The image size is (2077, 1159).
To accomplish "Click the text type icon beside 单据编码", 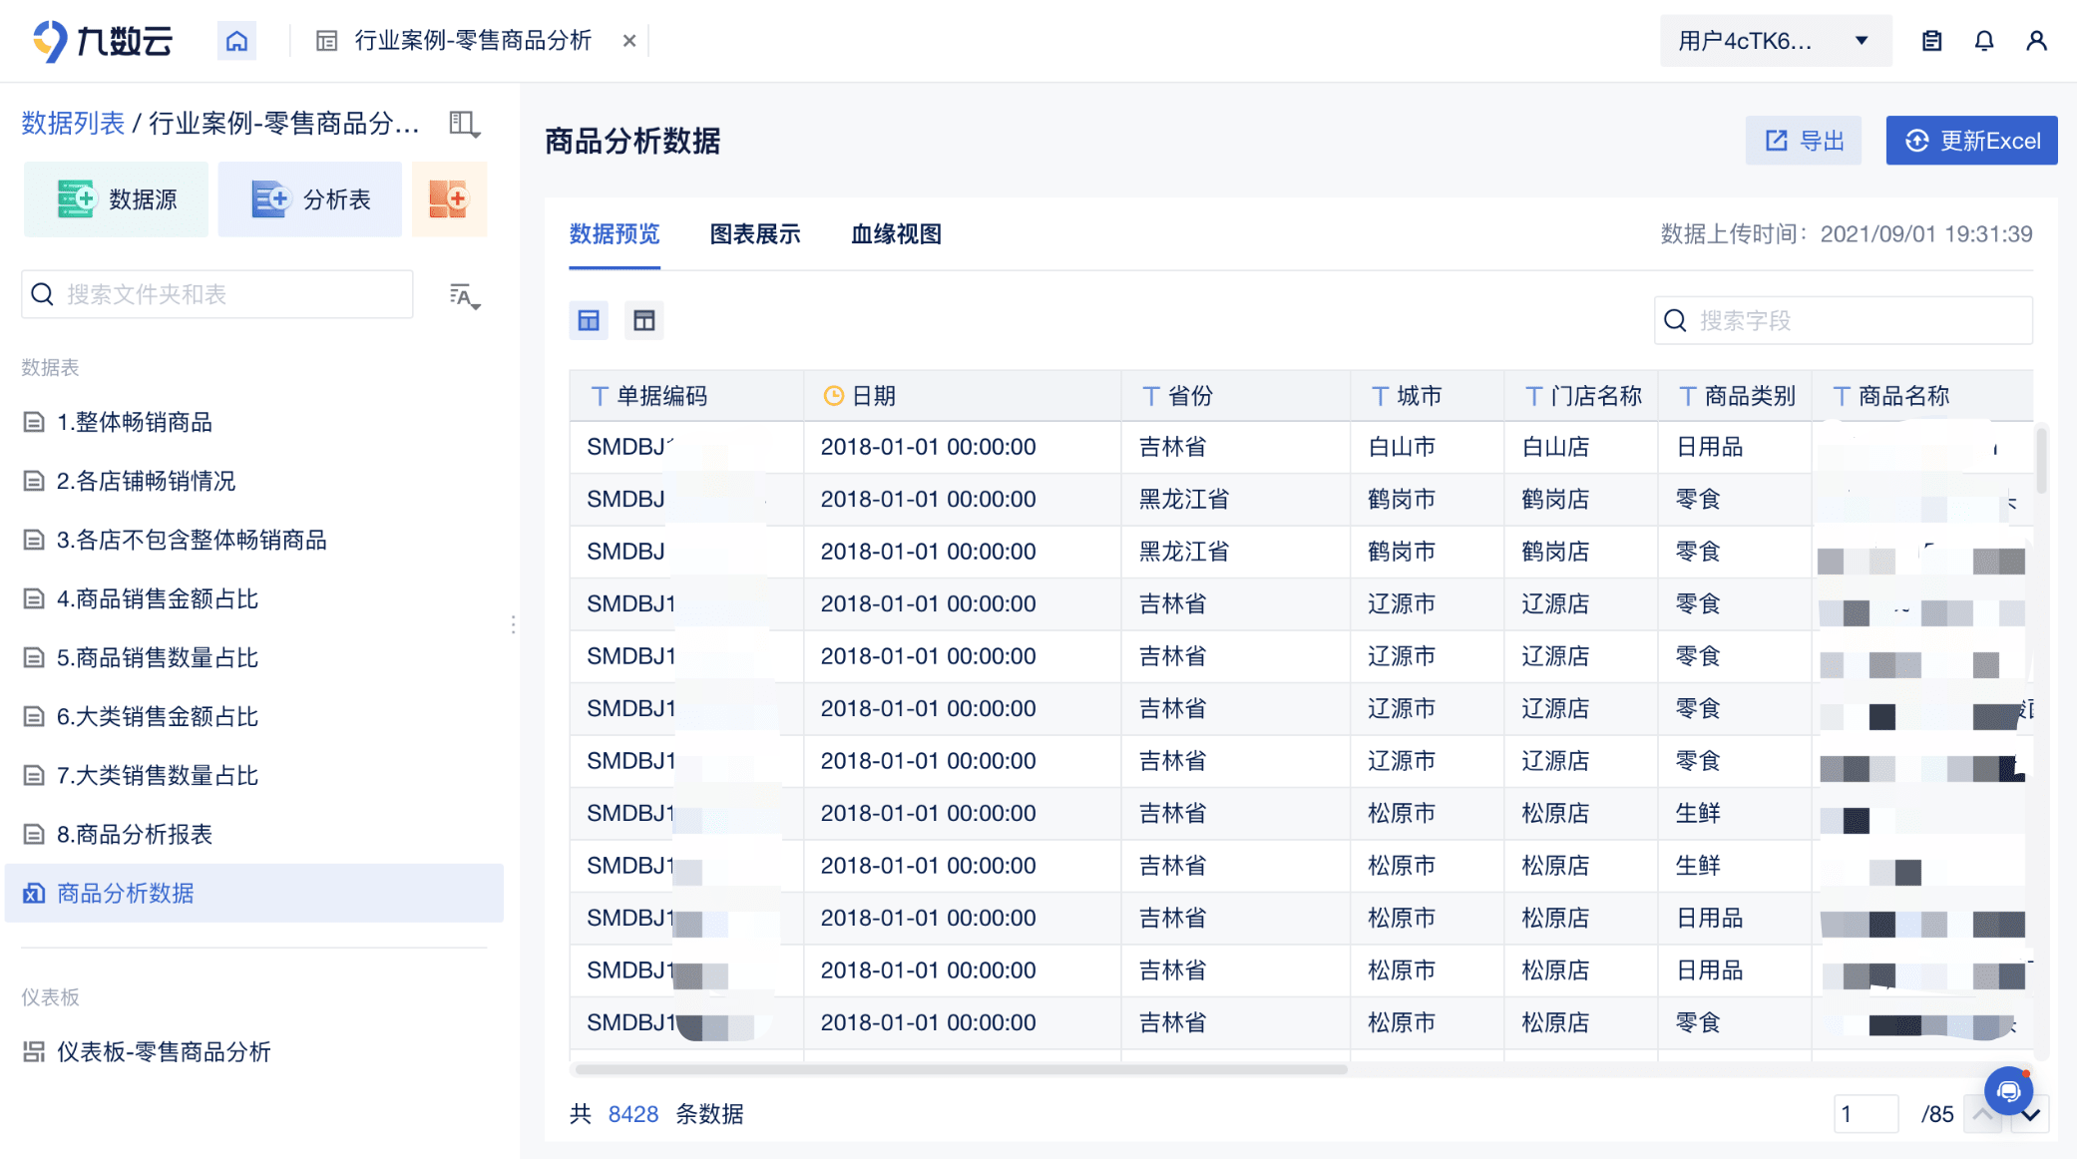I will pyautogui.click(x=600, y=396).
